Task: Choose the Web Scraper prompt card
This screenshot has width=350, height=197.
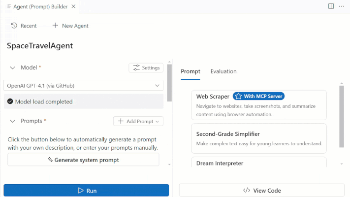Action: coord(259,105)
